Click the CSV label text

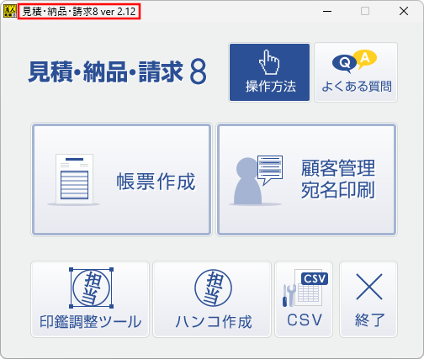305,320
